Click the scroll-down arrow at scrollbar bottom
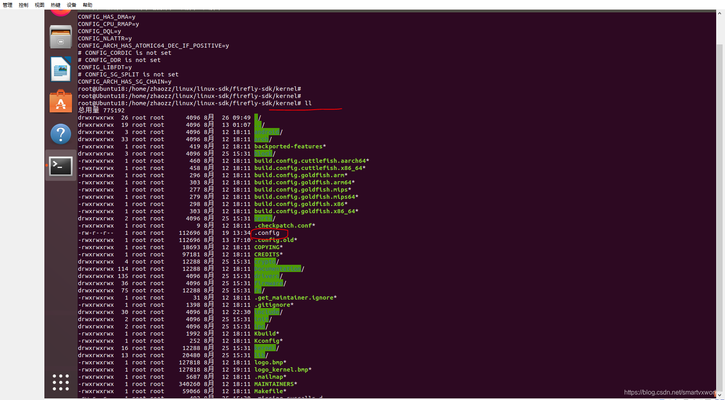This screenshot has height=400, width=725. coord(719,395)
